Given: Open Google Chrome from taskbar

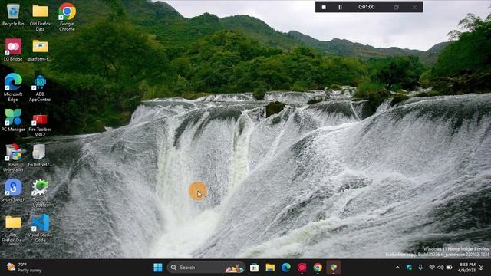Looking at the screenshot, I should [x=318, y=268].
